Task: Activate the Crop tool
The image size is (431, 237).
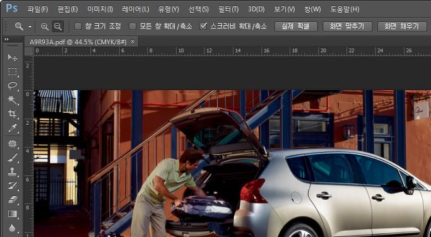Action: tap(13, 113)
